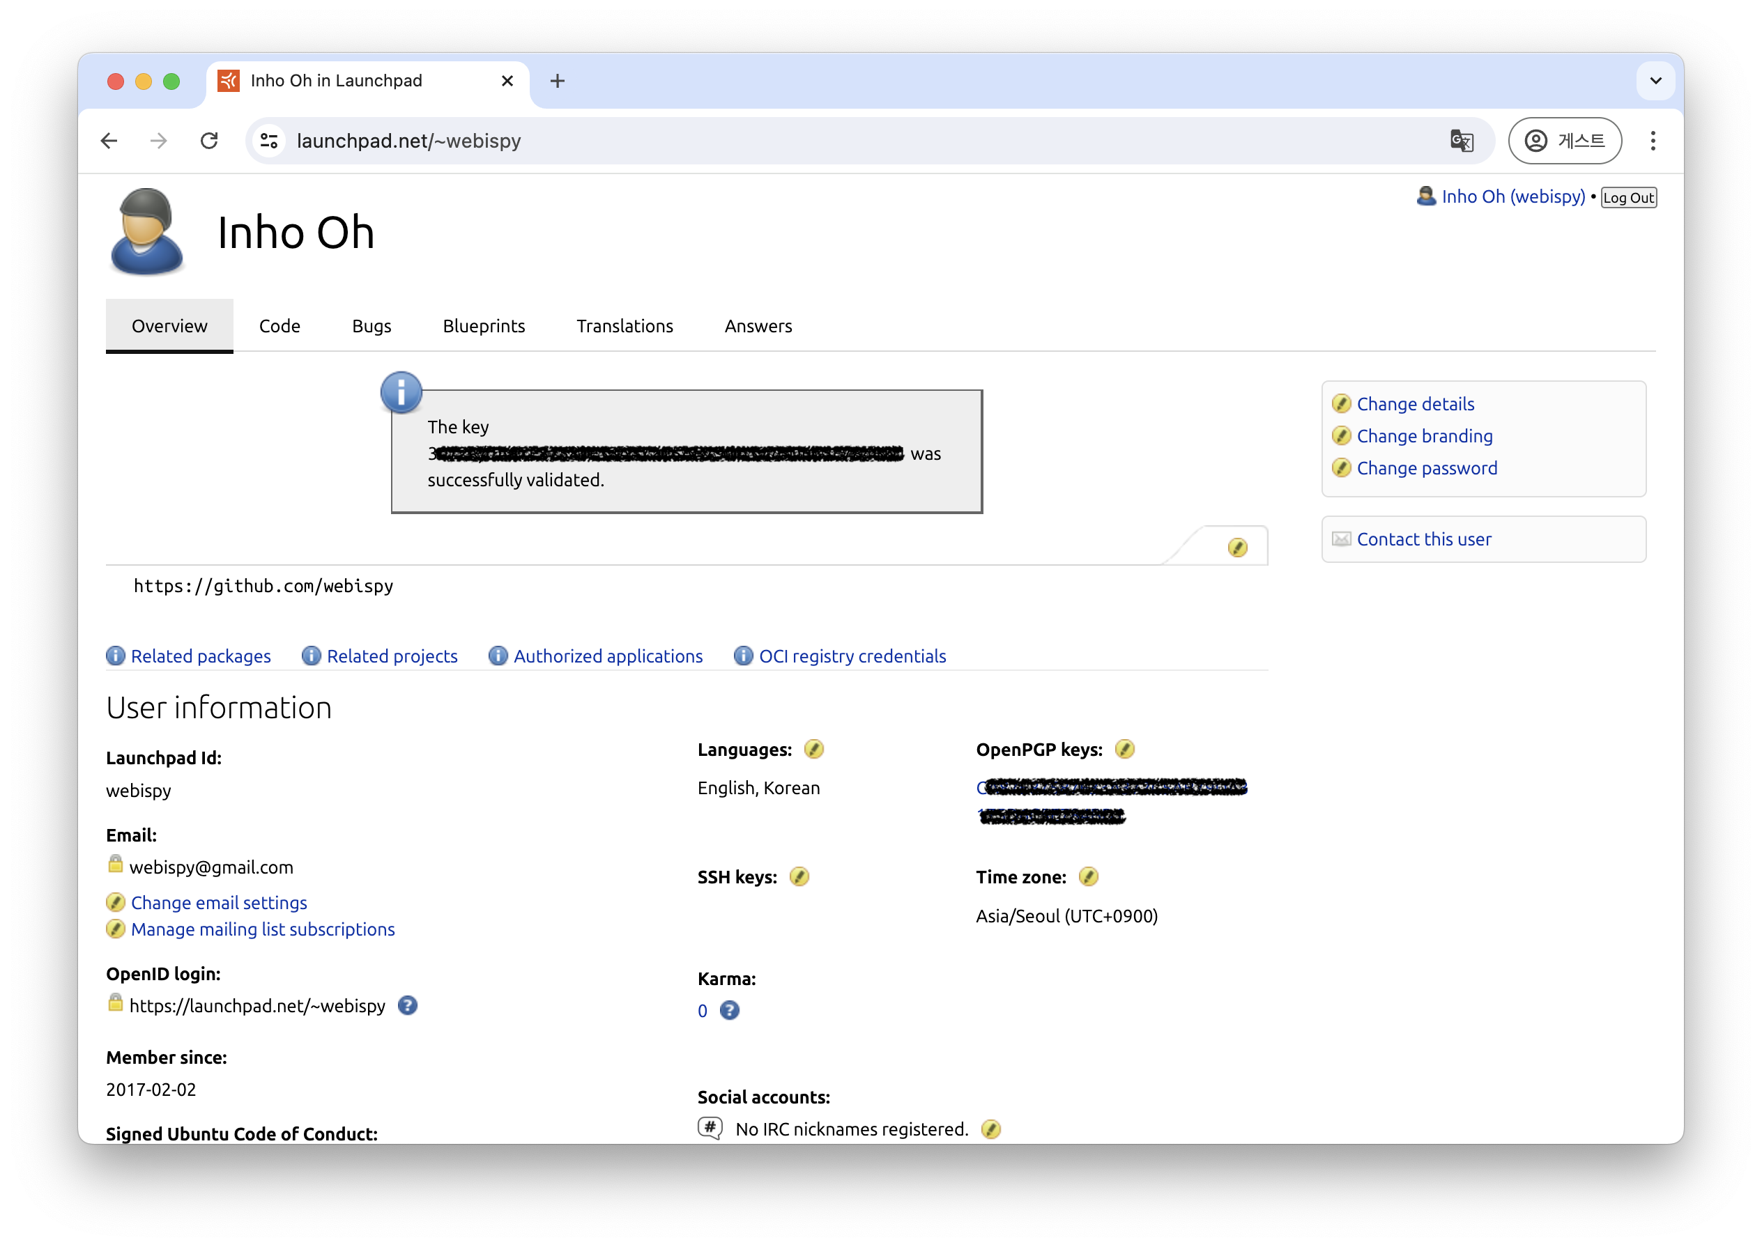Open a new browser tab
This screenshot has width=1762, height=1247.
click(558, 81)
